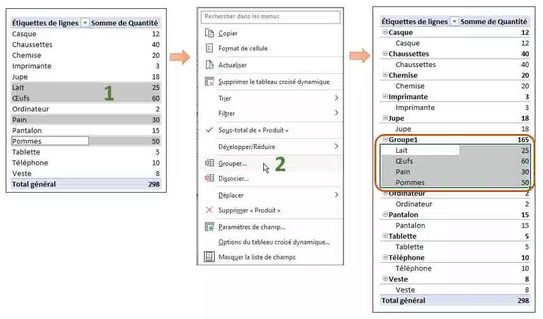Choose Options du tableau croisé dynamique

click(274, 242)
